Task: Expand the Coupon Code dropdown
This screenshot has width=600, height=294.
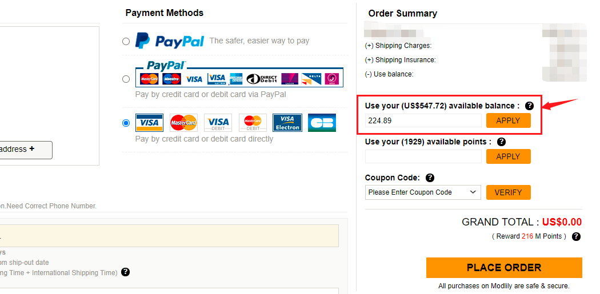Action: point(423,192)
